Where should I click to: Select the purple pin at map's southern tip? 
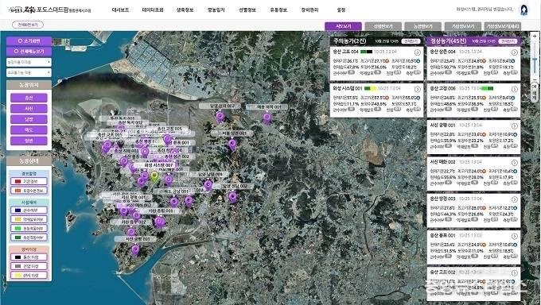point(135,250)
